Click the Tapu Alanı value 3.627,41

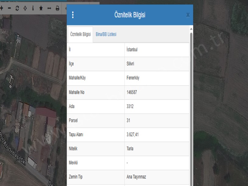pyautogui.click(x=133, y=135)
